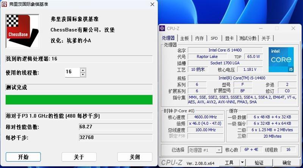The height and width of the screenshot is (168, 303).
Task: Click the '汉化: 坑爹的小A' credit text
Action: point(71,41)
